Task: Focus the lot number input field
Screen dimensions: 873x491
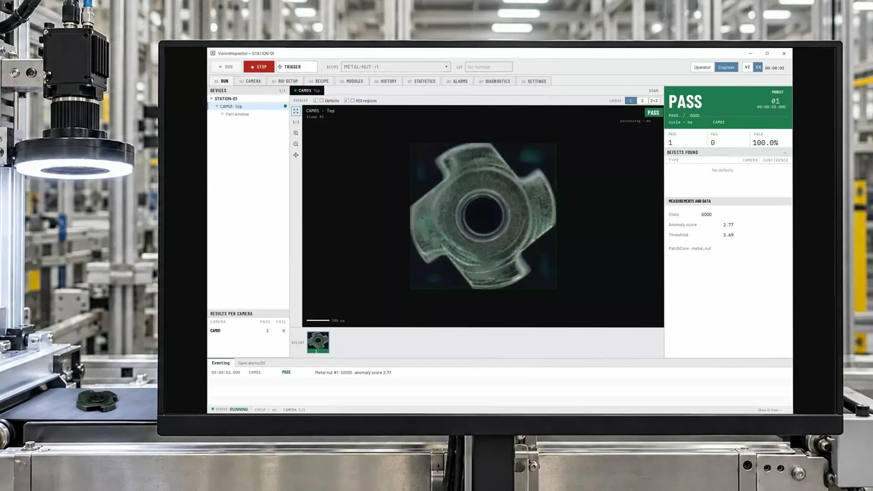Action: click(488, 67)
